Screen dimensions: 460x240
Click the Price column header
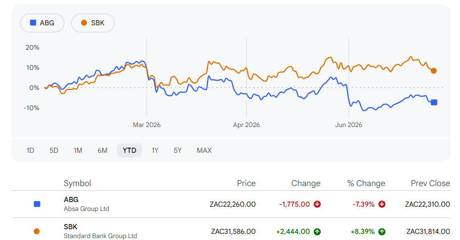[246, 183]
